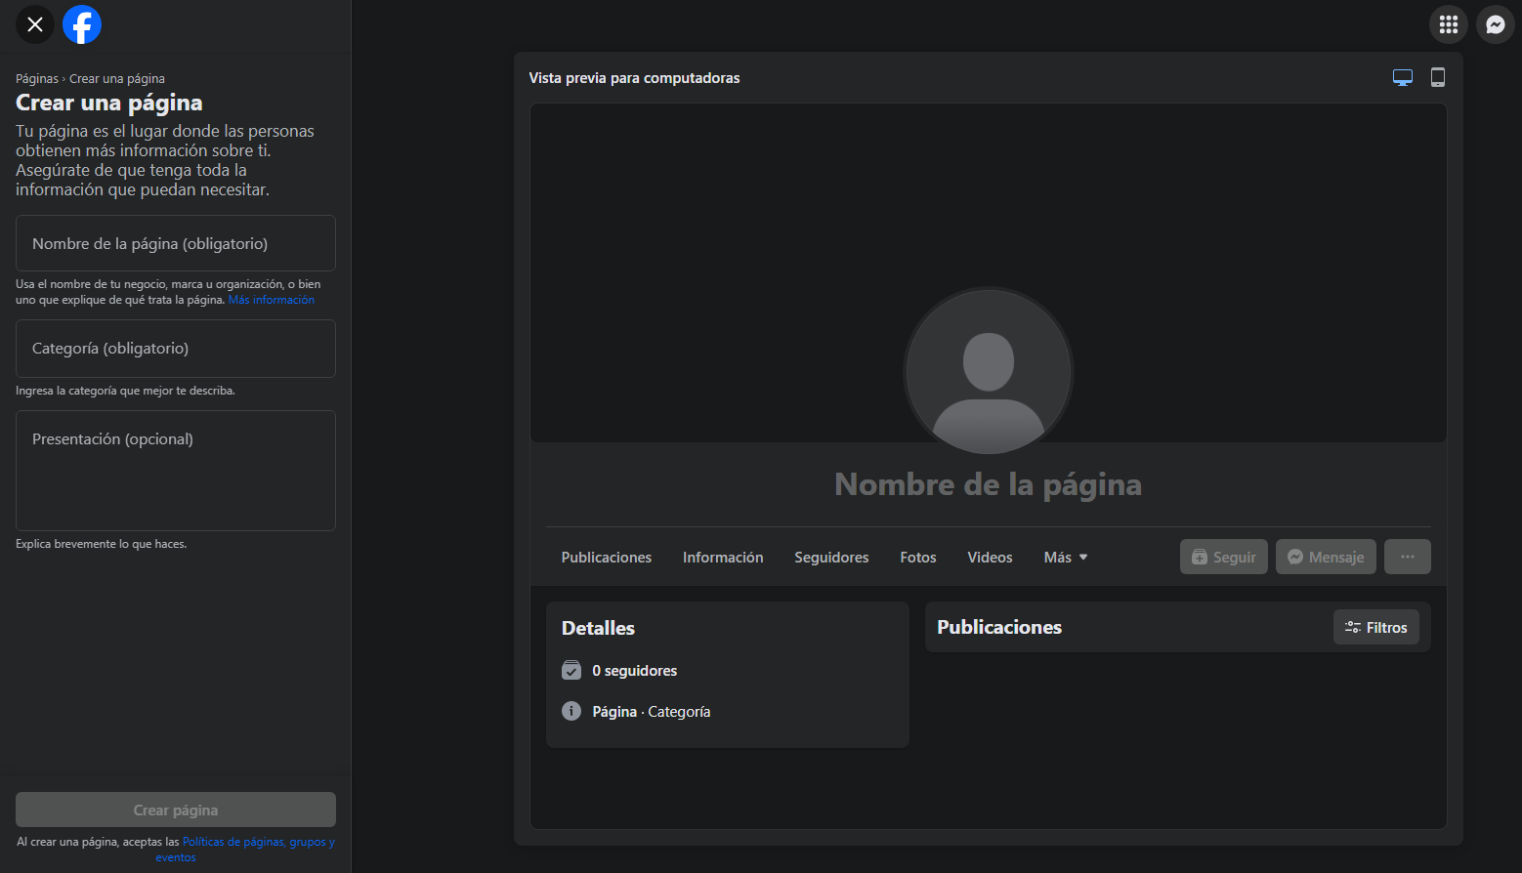Select the Seguidores tab
1522x873 pixels.
click(x=831, y=558)
